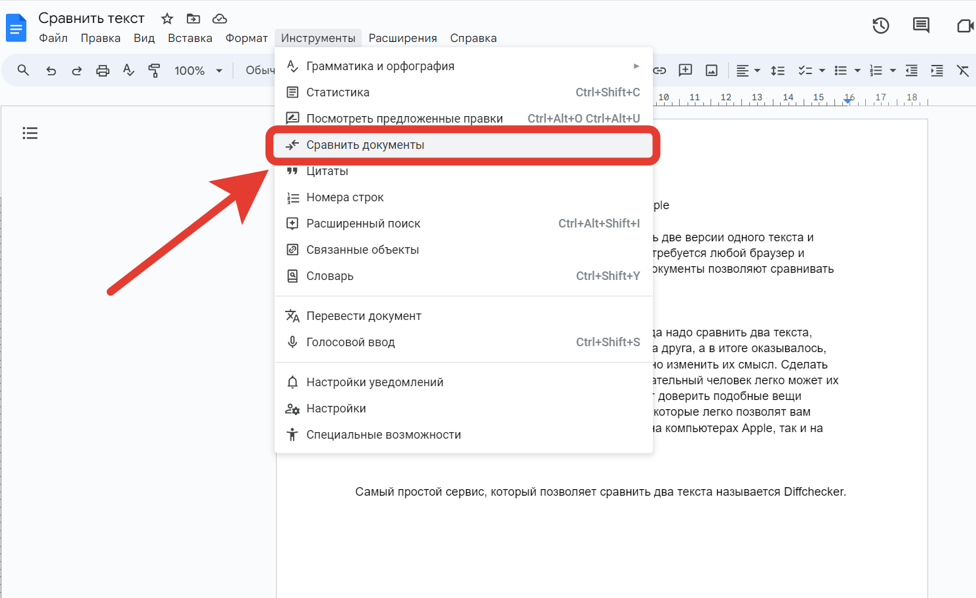The height and width of the screenshot is (598, 976).
Task: Show document outline list icon
Action: (x=30, y=133)
